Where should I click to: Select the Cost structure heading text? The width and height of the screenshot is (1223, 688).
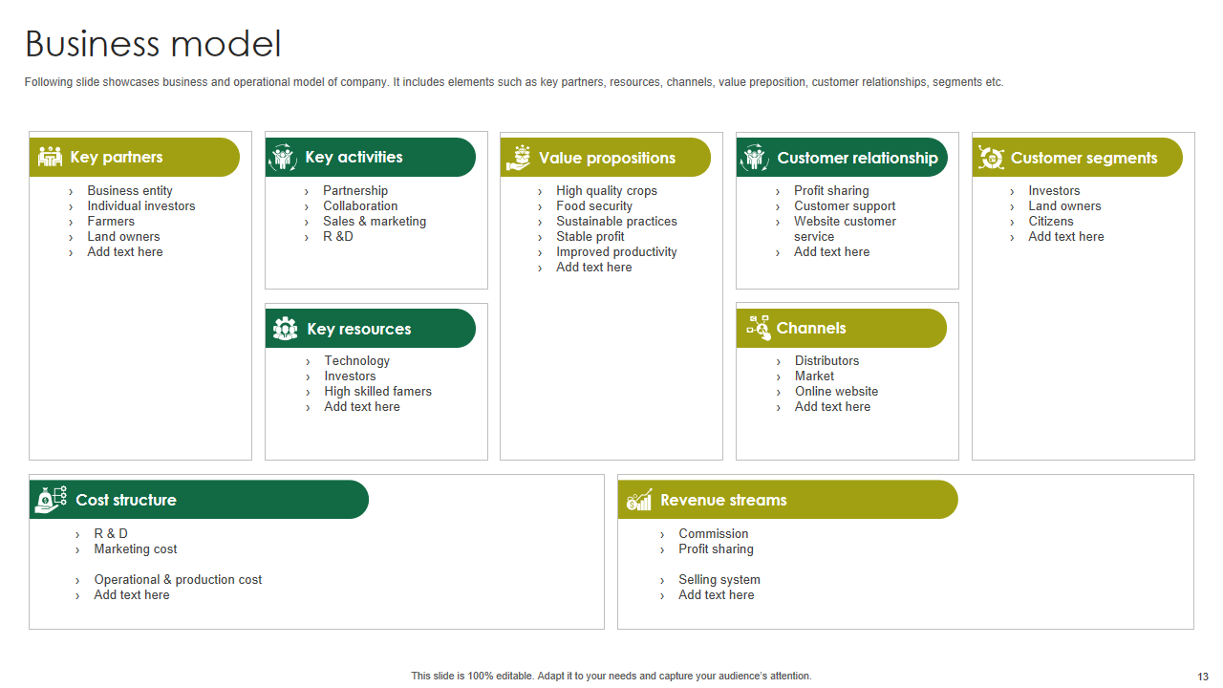pos(126,500)
